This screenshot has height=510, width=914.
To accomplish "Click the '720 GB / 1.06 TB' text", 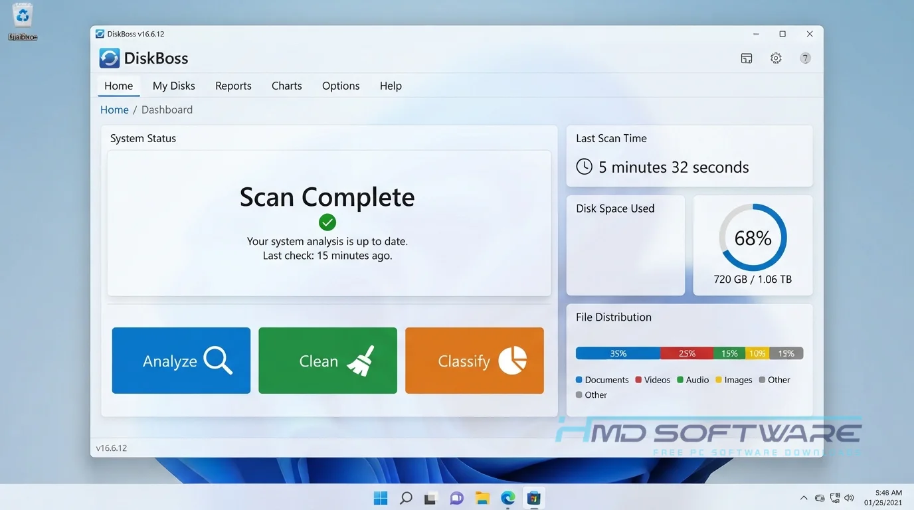I will (753, 280).
